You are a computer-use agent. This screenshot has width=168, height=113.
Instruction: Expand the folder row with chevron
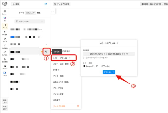tap(46, 44)
